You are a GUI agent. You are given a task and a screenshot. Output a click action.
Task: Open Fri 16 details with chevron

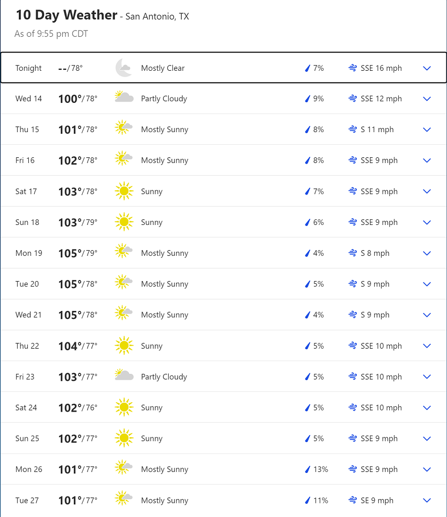coord(427,160)
